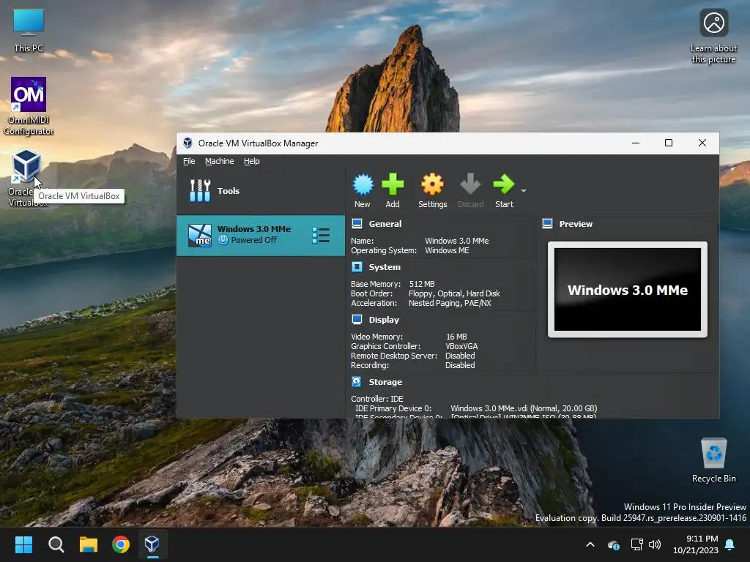Open the Machine menu
Screen dimensions: 750x562
tap(220, 161)
